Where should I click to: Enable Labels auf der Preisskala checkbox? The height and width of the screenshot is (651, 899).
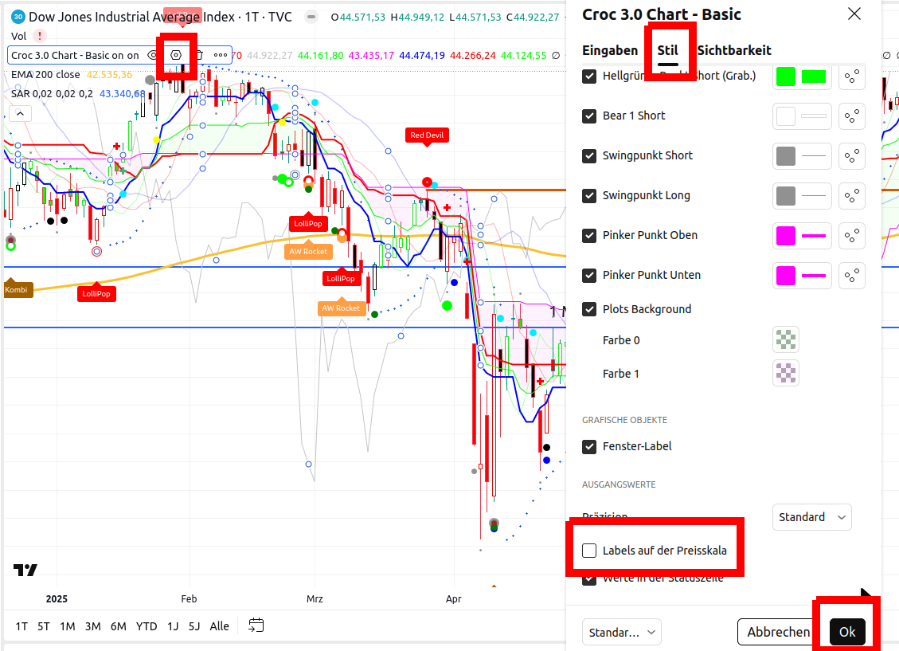pos(589,551)
